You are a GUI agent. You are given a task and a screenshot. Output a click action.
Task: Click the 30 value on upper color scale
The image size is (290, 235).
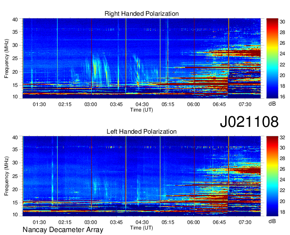[282, 22]
